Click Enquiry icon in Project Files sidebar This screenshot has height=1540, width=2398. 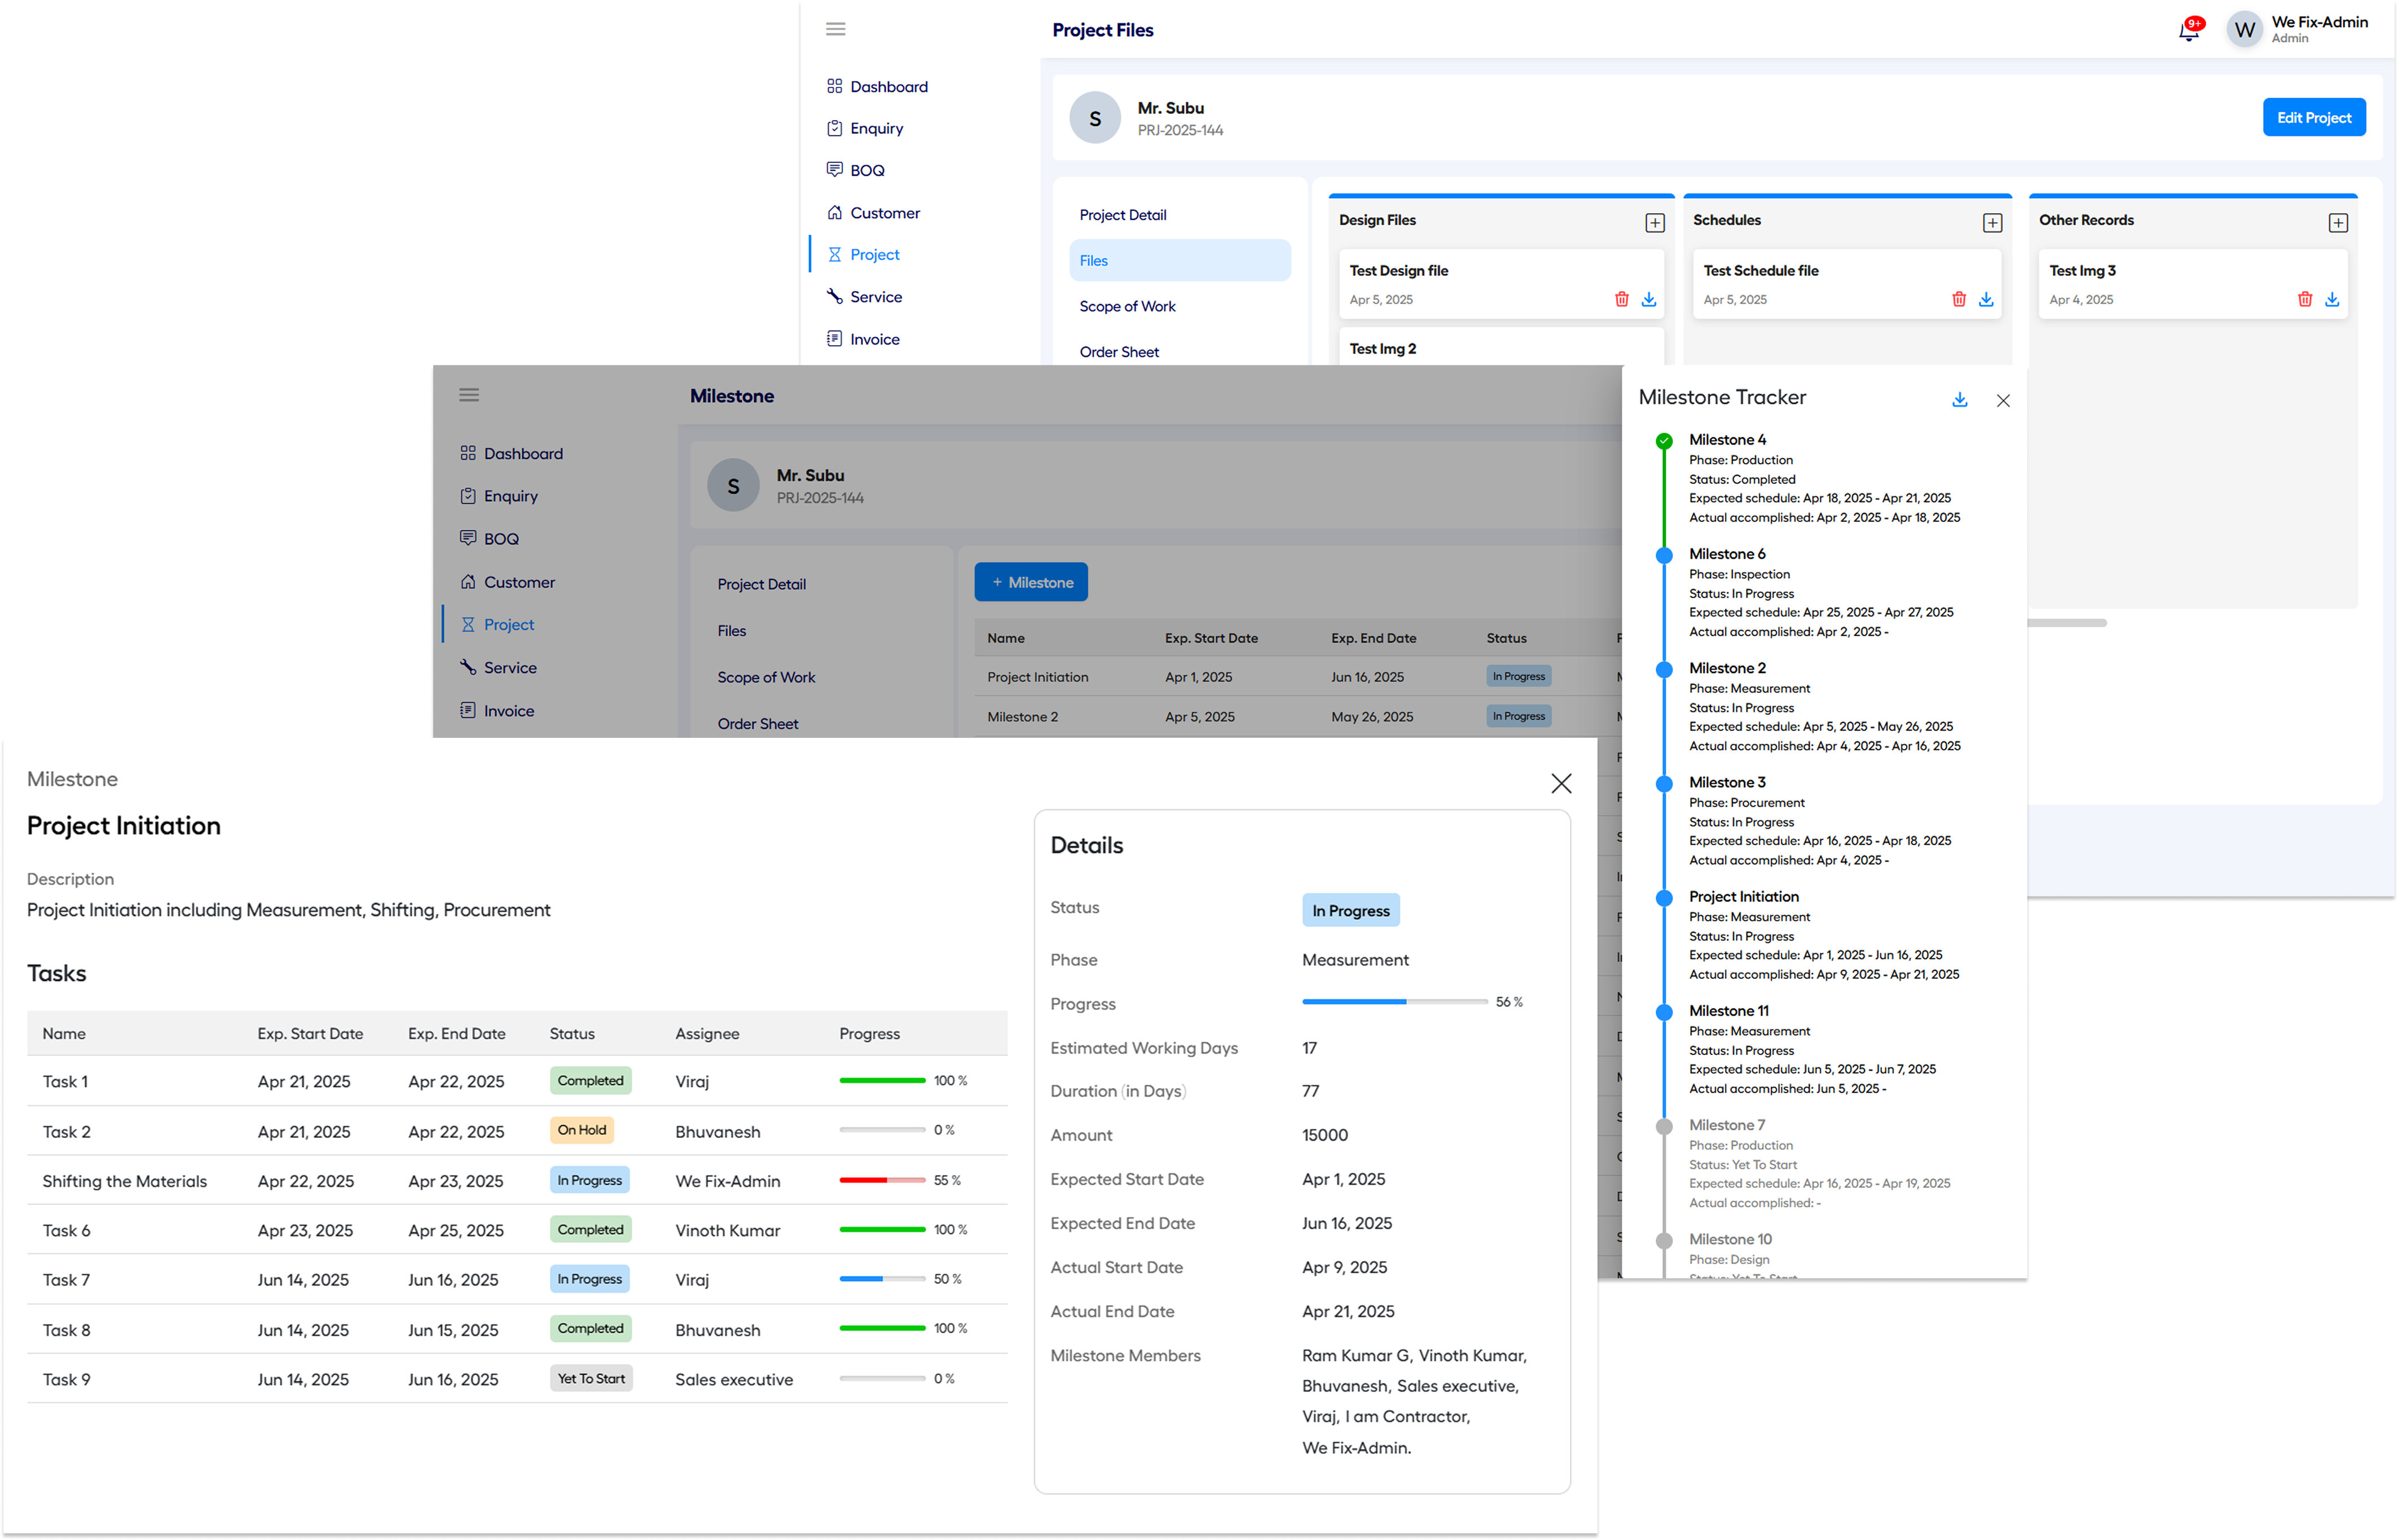point(834,128)
